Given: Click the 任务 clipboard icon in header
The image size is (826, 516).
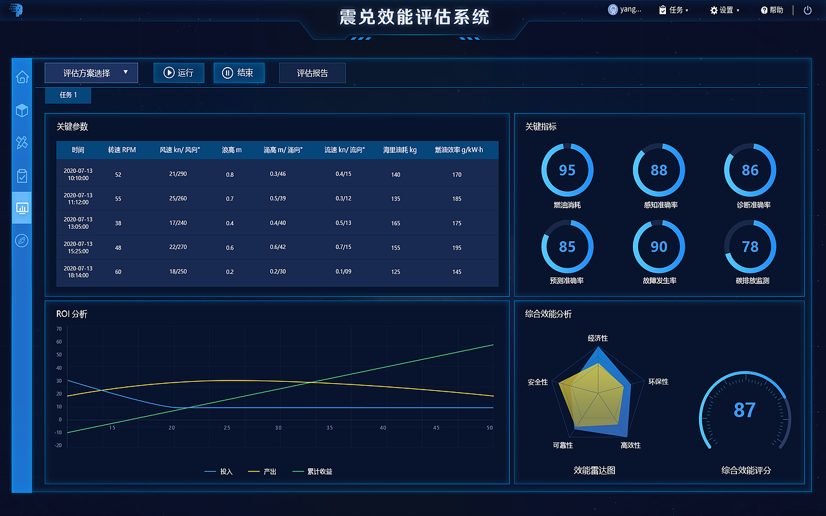Looking at the screenshot, I should [663, 10].
